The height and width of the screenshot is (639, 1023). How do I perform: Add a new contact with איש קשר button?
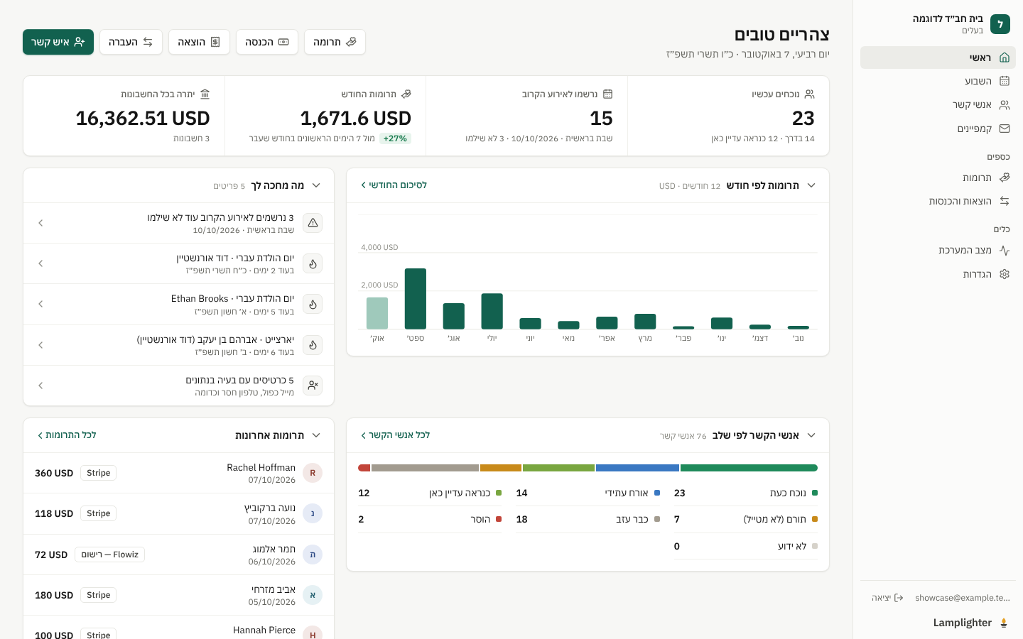pyautogui.click(x=58, y=42)
